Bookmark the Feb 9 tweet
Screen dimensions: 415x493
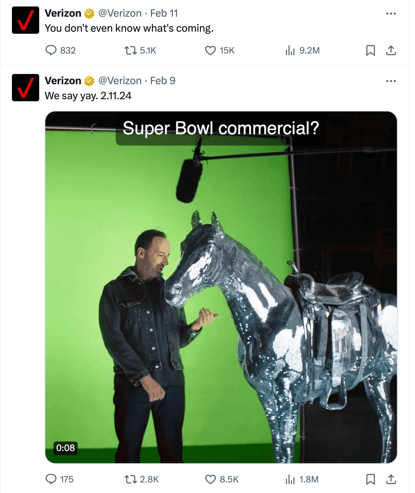coord(371,480)
